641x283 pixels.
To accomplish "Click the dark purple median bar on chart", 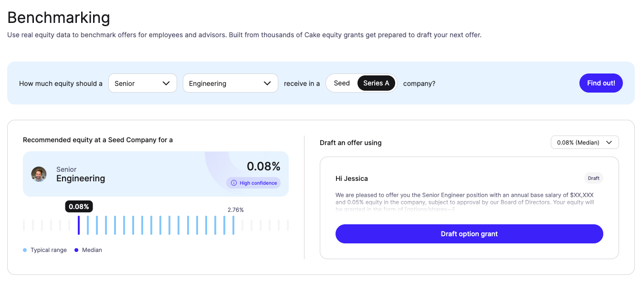I will pyautogui.click(x=79, y=225).
